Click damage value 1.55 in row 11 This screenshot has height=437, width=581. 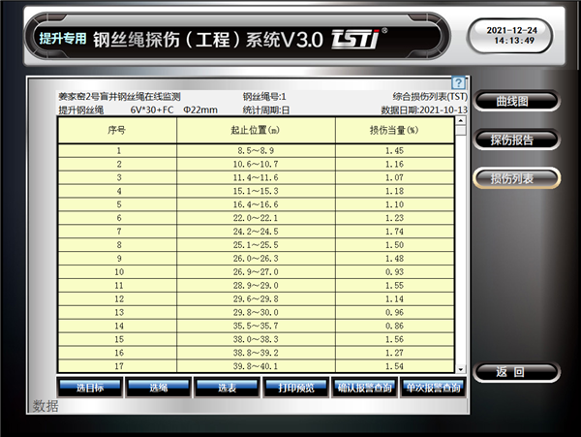[395, 286]
